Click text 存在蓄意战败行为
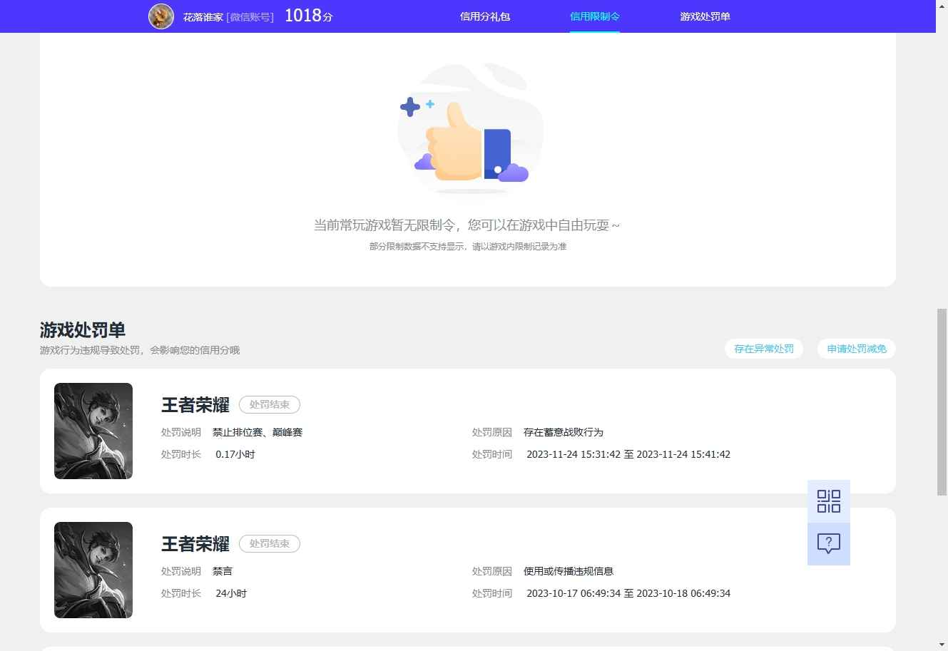This screenshot has width=948, height=651. click(x=564, y=432)
